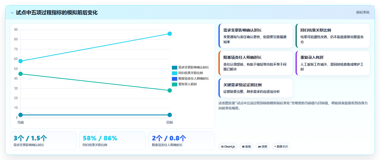The width and height of the screenshot is (380, 160).
Task: Click the green line point at 28 目标
Action: click(170, 90)
